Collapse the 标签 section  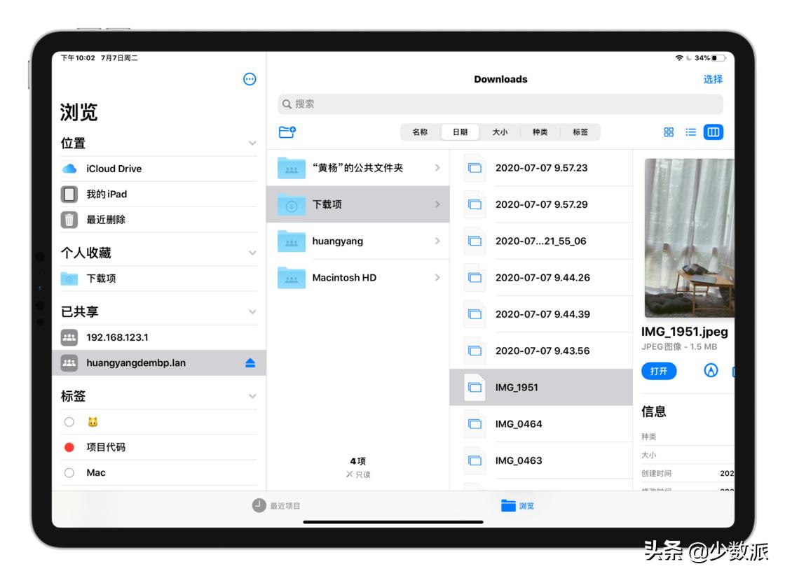click(251, 395)
